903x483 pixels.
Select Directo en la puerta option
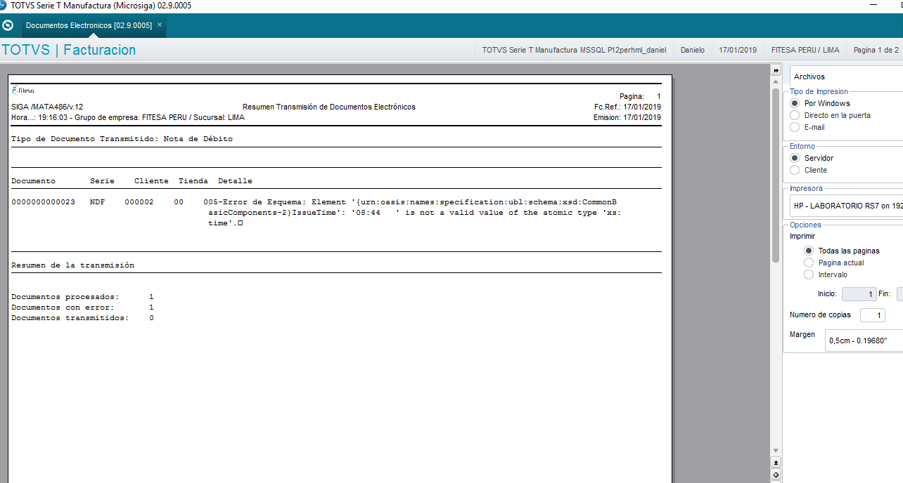pos(830,115)
